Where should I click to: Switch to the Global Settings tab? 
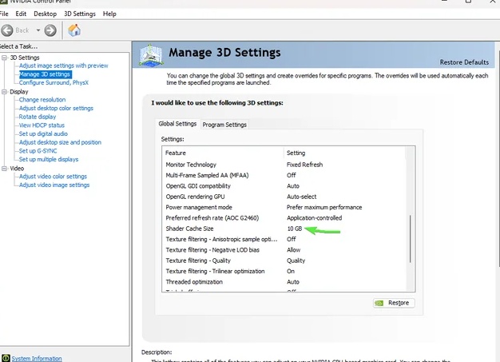[x=177, y=124]
